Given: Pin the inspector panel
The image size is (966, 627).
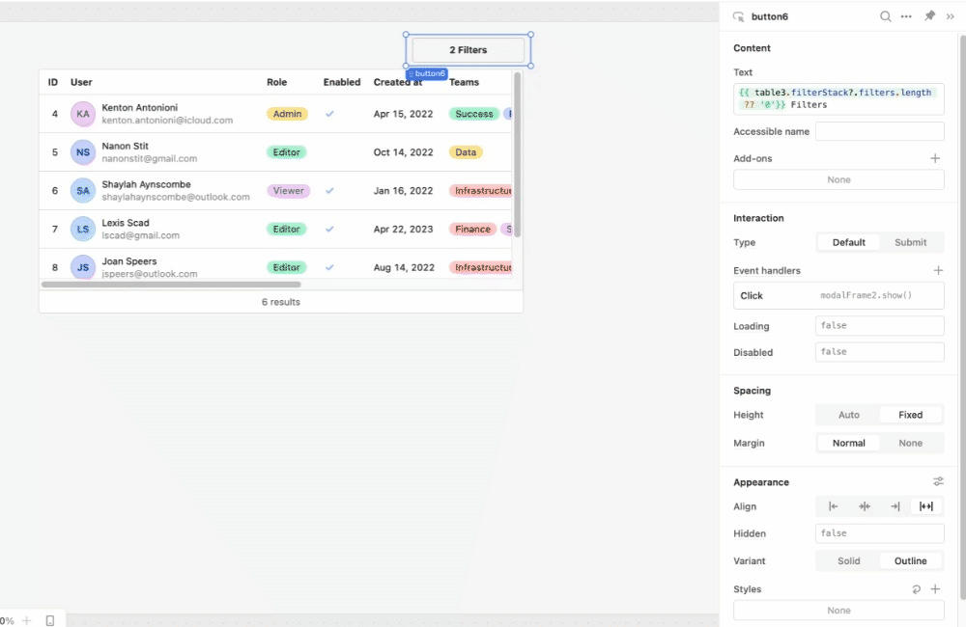Looking at the screenshot, I should 928,16.
